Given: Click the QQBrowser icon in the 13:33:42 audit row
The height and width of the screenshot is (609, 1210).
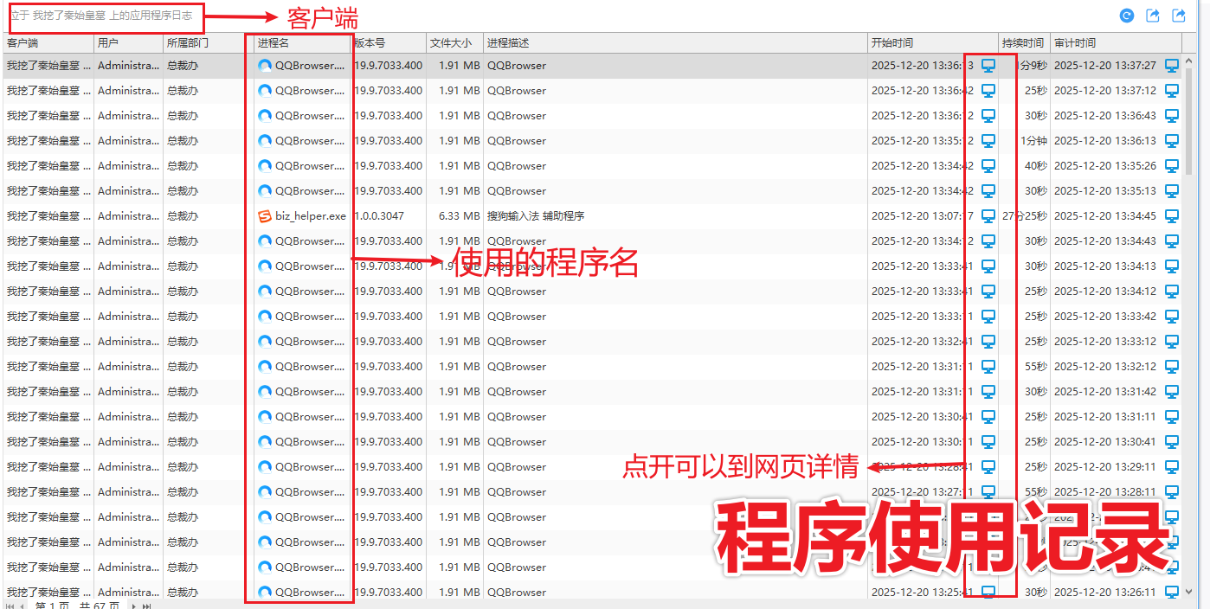Looking at the screenshot, I should [265, 317].
